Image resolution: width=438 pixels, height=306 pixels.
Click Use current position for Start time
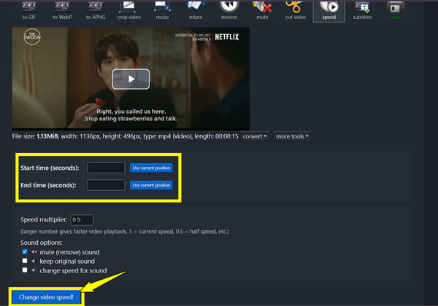pos(151,168)
